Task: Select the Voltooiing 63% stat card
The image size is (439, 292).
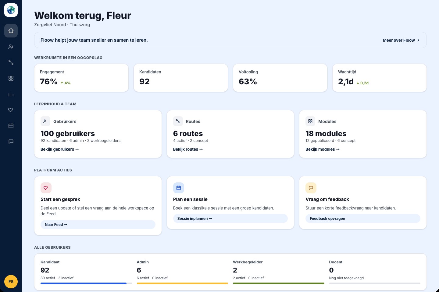Action: coord(280,78)
